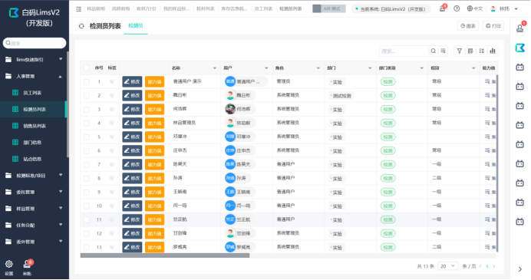
Task: Click the approval stamp icon in the right rail
Action: [x=519, y=28]
